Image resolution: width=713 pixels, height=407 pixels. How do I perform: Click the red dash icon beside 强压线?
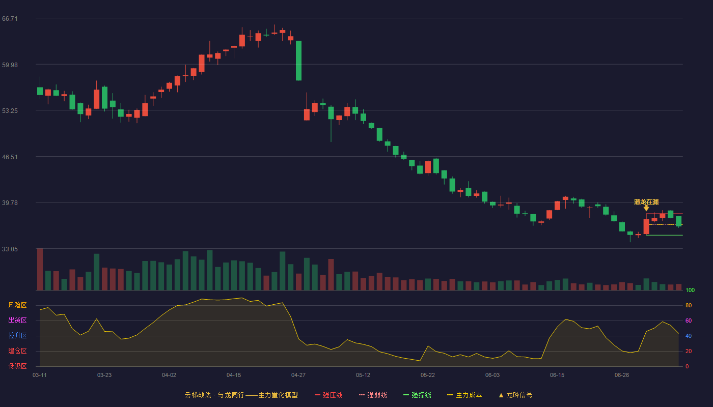pos(317,395)
